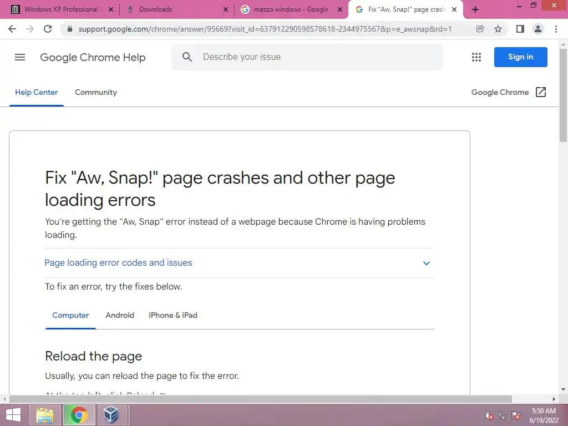The width and height of the screenshot is (568, 426).
Task: Click the Google Chrome Help title
Action: (93, 57)
